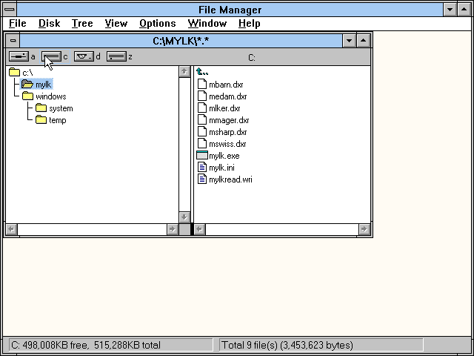This screenshot has width=474, height=356.
Task: Select the mbarn.dxr file
Action: click(x=226, y=85)
